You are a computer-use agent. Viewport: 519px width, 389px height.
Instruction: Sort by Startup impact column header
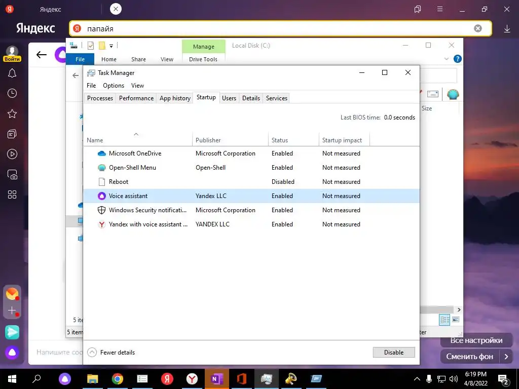[x=344, y=140]
